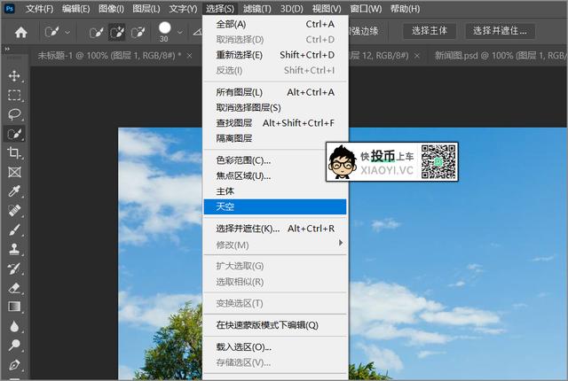
Task: Select the Move tool
Action: point(14,76)
